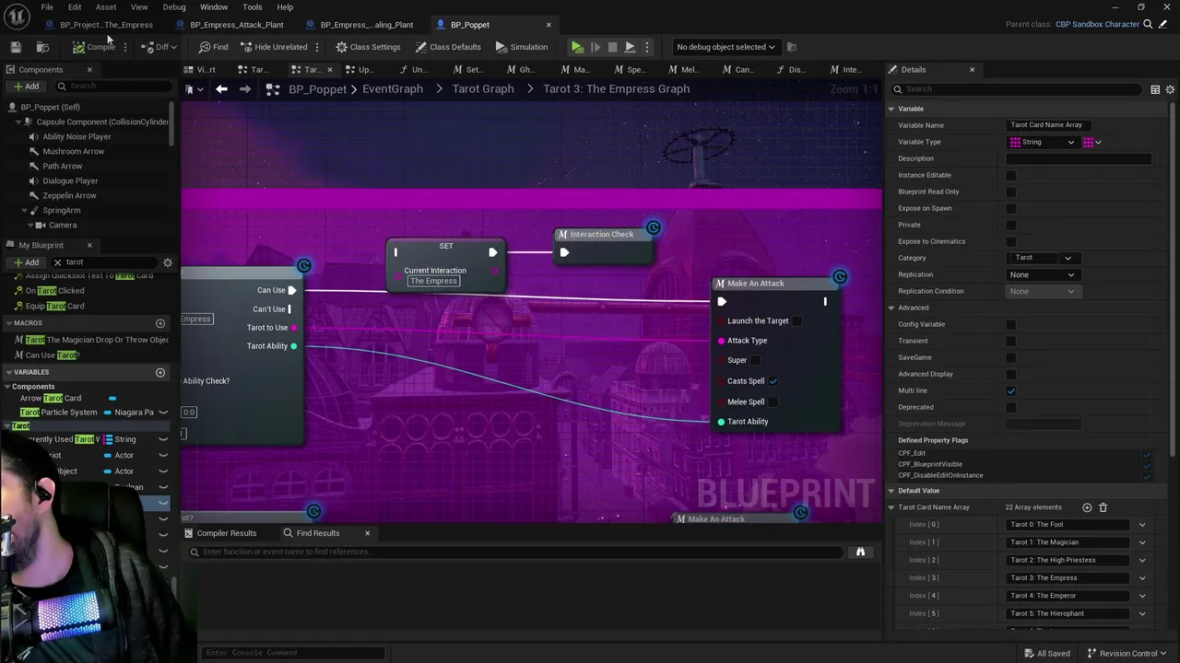Toggle Hide Unrelated nodes
Image resolution: width=1180 pixels, height=663 pixels.
coord(274,47)
